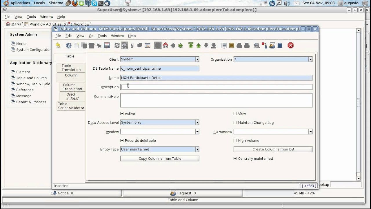Jump to last record icon
The height and width of the screenshot is (209, 371).
pyautogui.click(x=214, y=45)
